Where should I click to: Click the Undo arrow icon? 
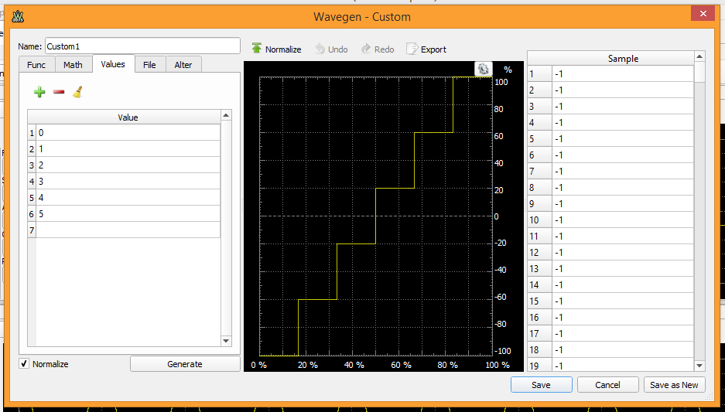[x=320, y=49]
